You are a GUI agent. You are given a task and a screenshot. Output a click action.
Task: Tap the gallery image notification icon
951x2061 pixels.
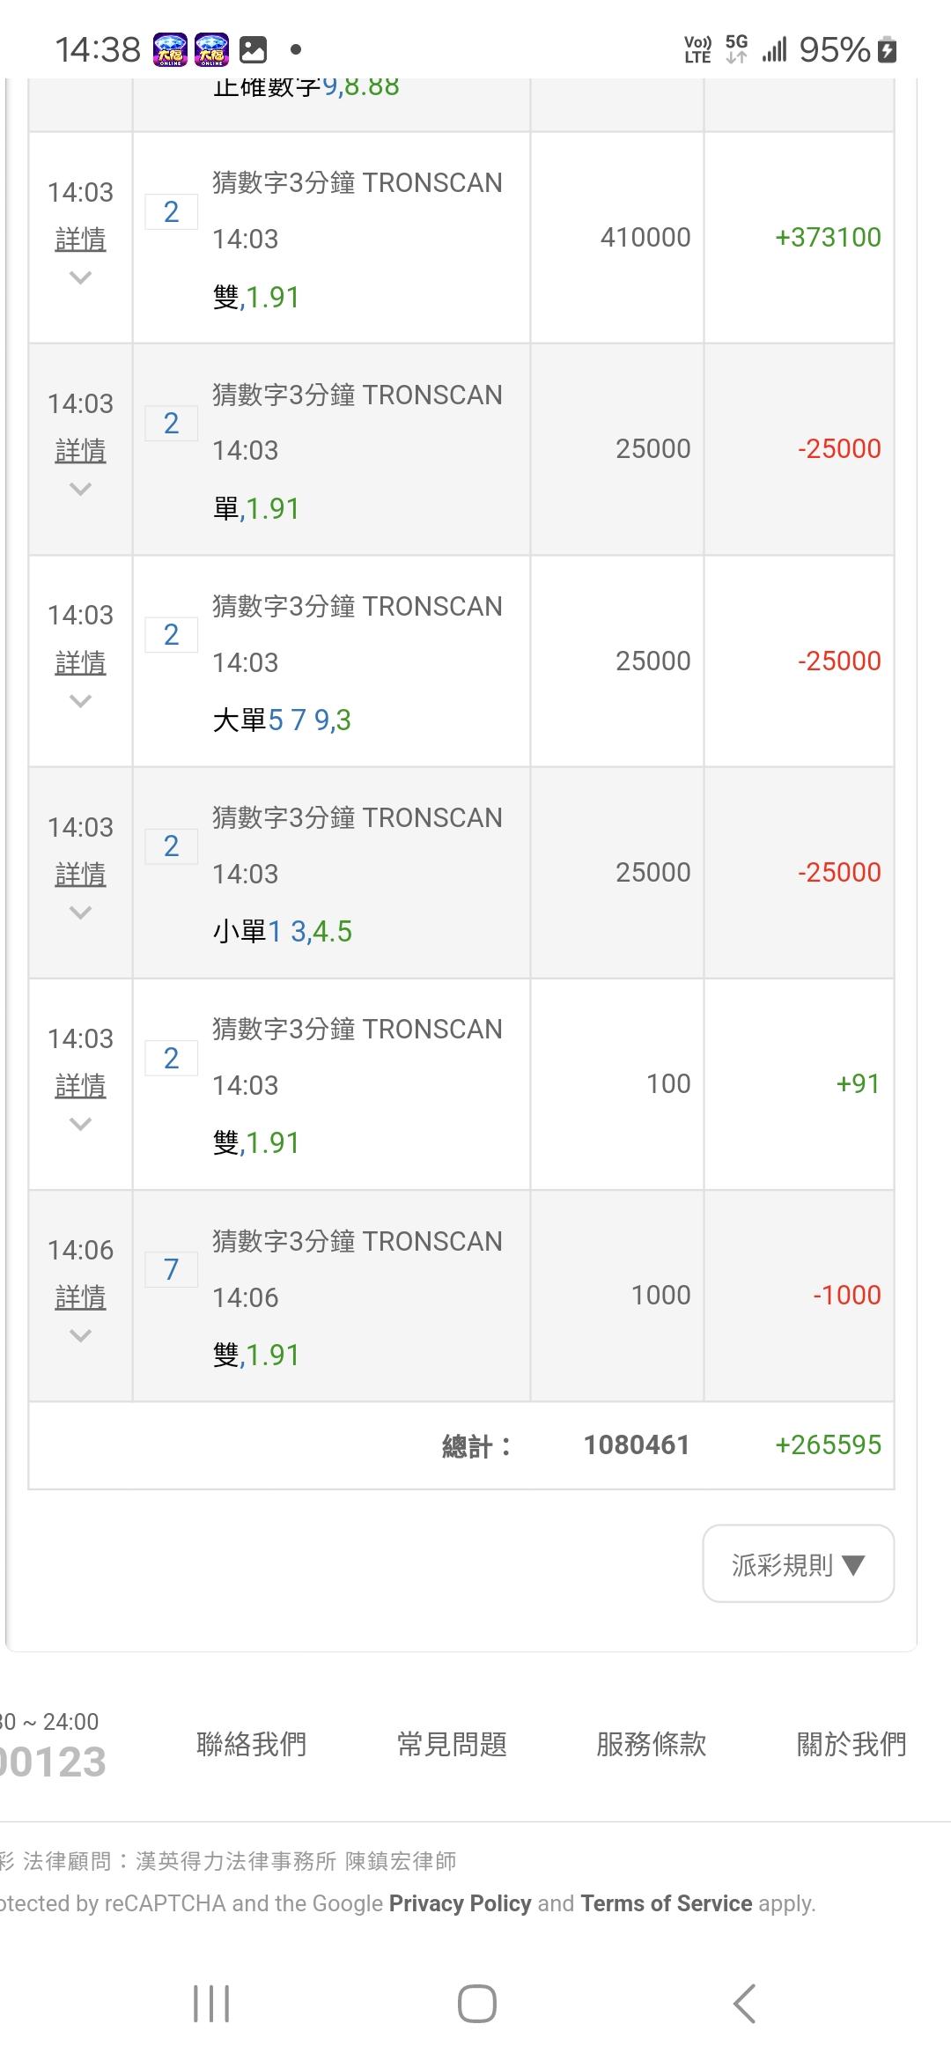[x=253, y=49]
